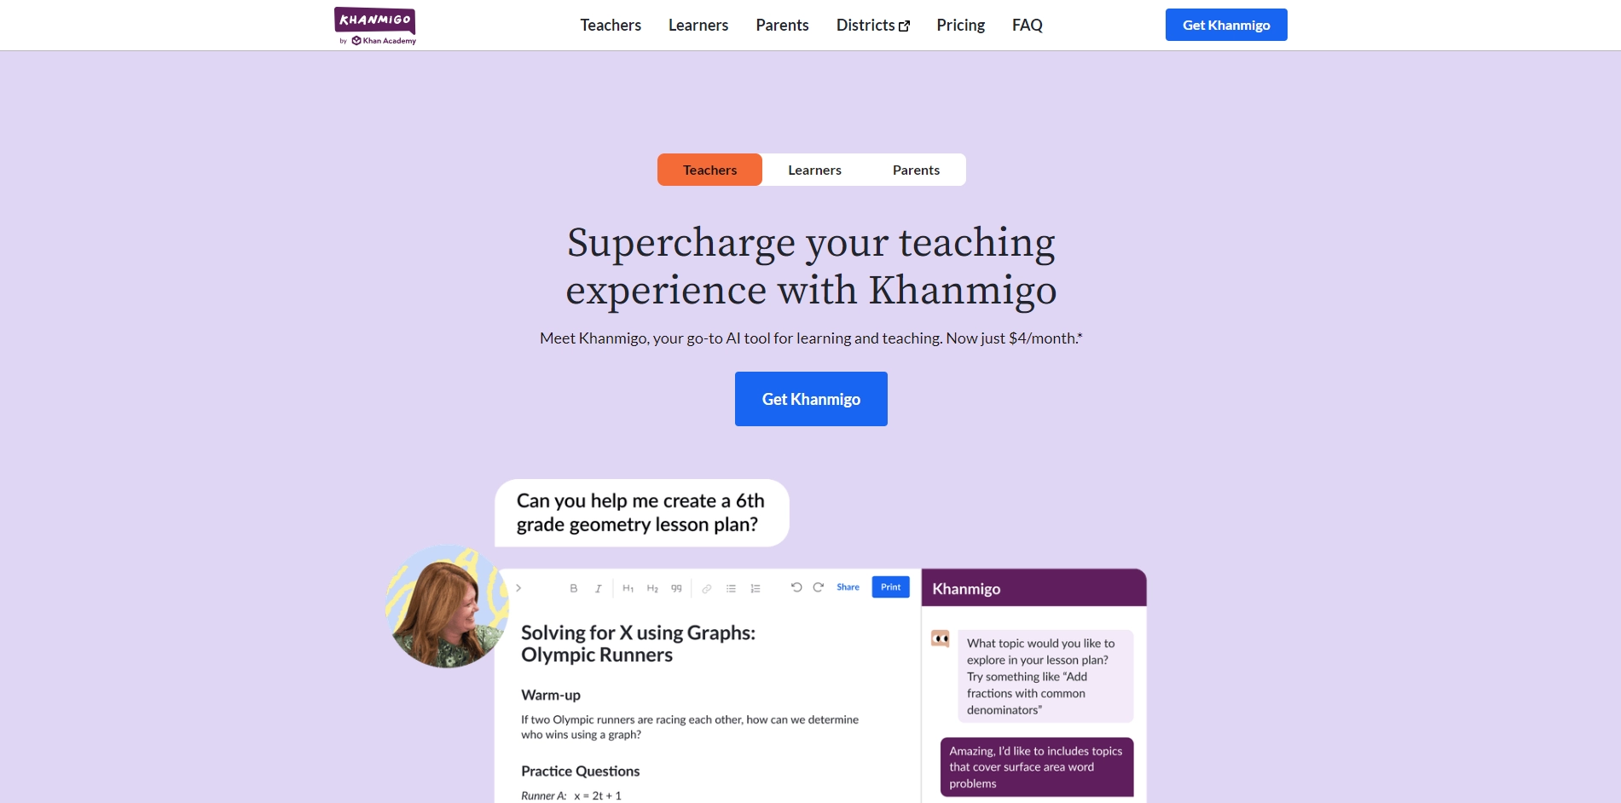1621x803 pixels.
Task: Insert a block quote in editor
Action: [x=676, y=588]
